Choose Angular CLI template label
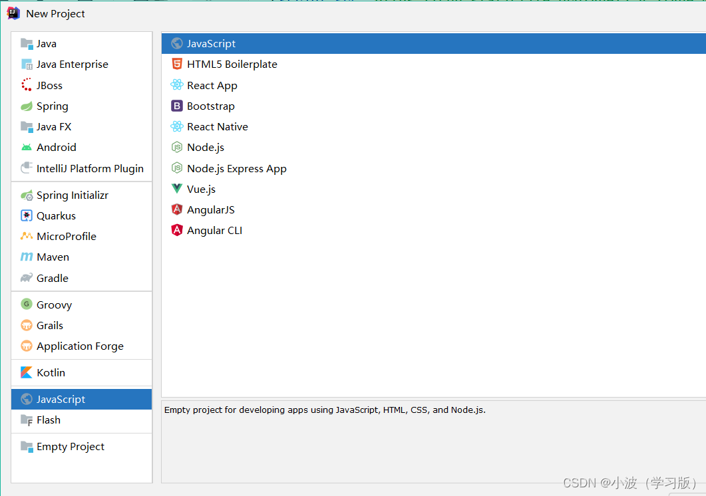This screenshot has width=706, height=496. click(214, 231)
